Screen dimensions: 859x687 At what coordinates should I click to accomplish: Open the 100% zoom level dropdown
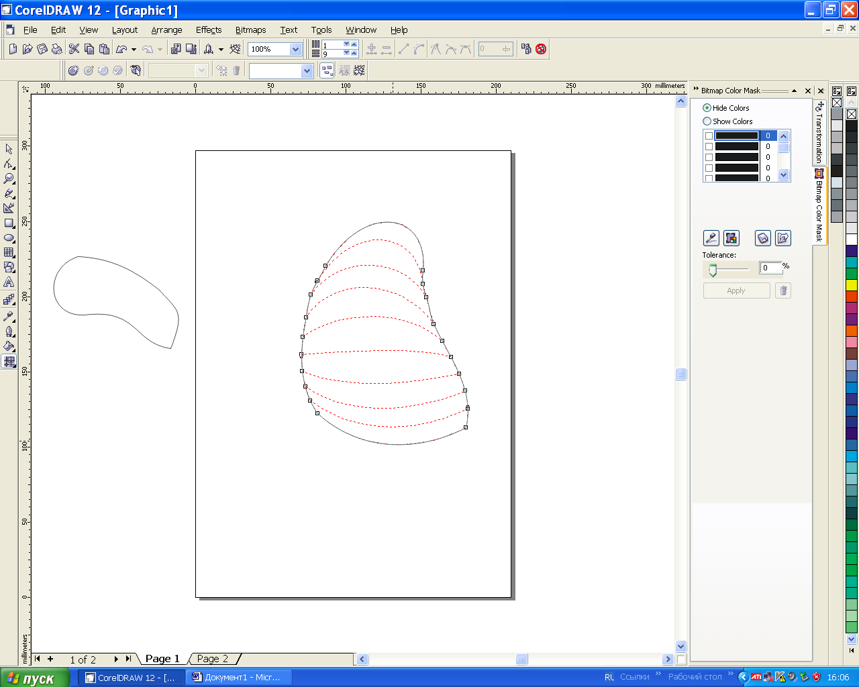[x=295, y=49]
